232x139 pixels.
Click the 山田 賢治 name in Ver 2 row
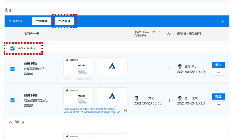click(31, 64)
